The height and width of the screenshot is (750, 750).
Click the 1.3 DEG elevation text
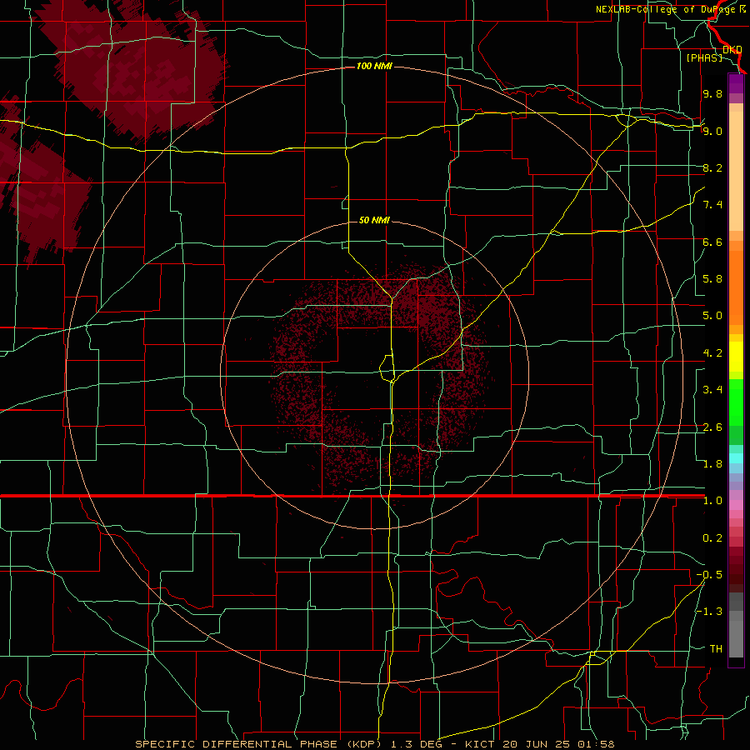418,744
